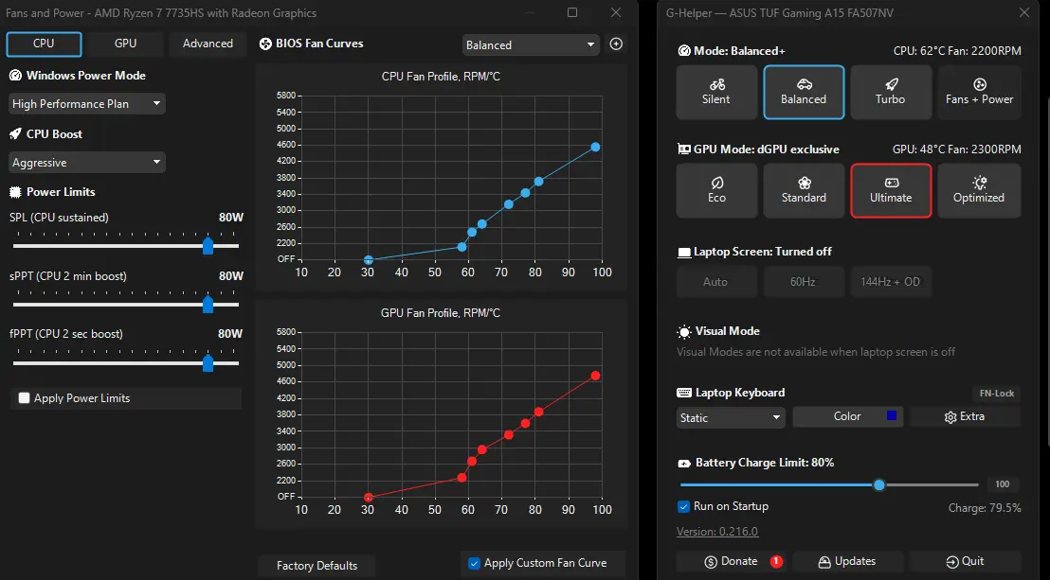
Task: Select CPU fan curve point at 72°C
Action: [x=508, y=204]
